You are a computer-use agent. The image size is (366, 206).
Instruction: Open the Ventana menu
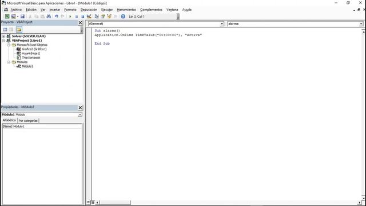tap(172, 10)
